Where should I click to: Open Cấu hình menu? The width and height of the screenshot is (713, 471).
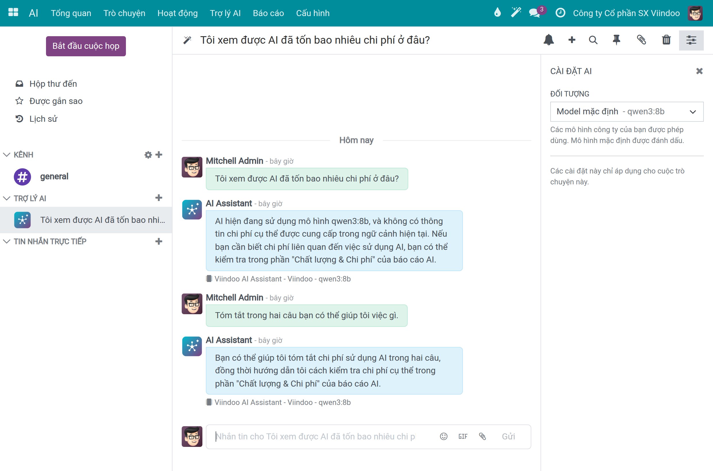coord(313,13)
